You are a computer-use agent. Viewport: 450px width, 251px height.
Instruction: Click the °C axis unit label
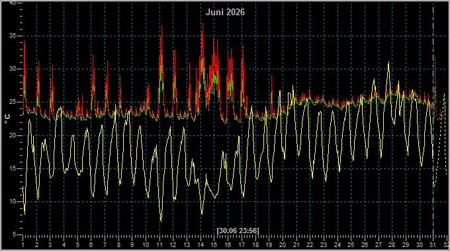click(x=7, y=119)
